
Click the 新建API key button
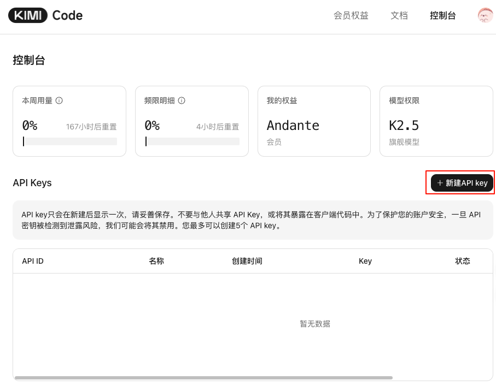pos(462,183)
